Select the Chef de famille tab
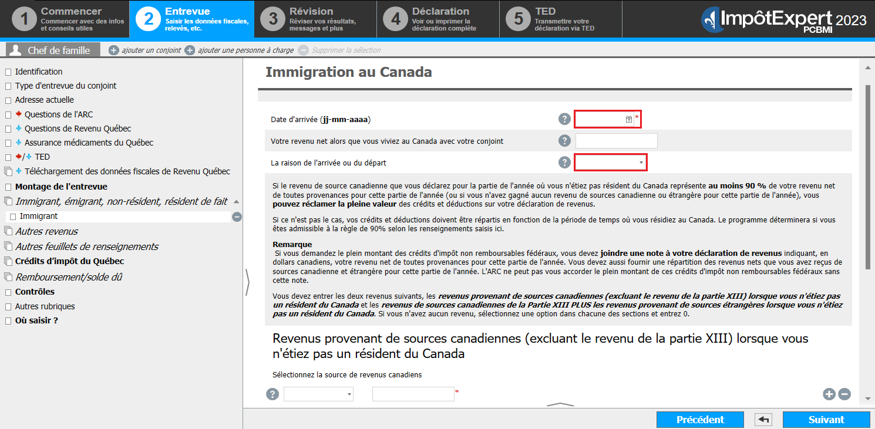This screenshot has width=875, height=429. click(52, 50)
